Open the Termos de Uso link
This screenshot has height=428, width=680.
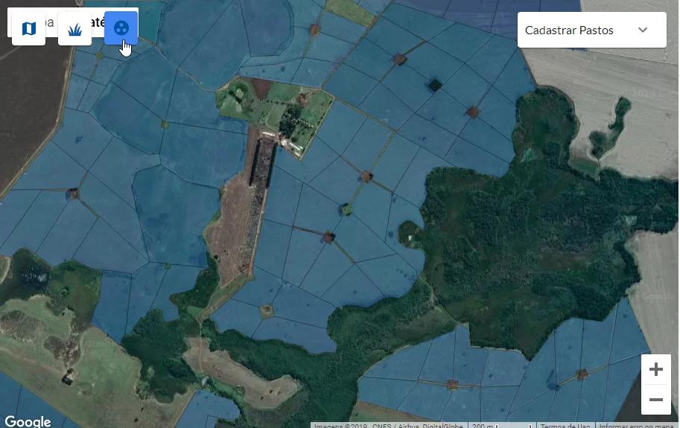(x=565, y=426)
